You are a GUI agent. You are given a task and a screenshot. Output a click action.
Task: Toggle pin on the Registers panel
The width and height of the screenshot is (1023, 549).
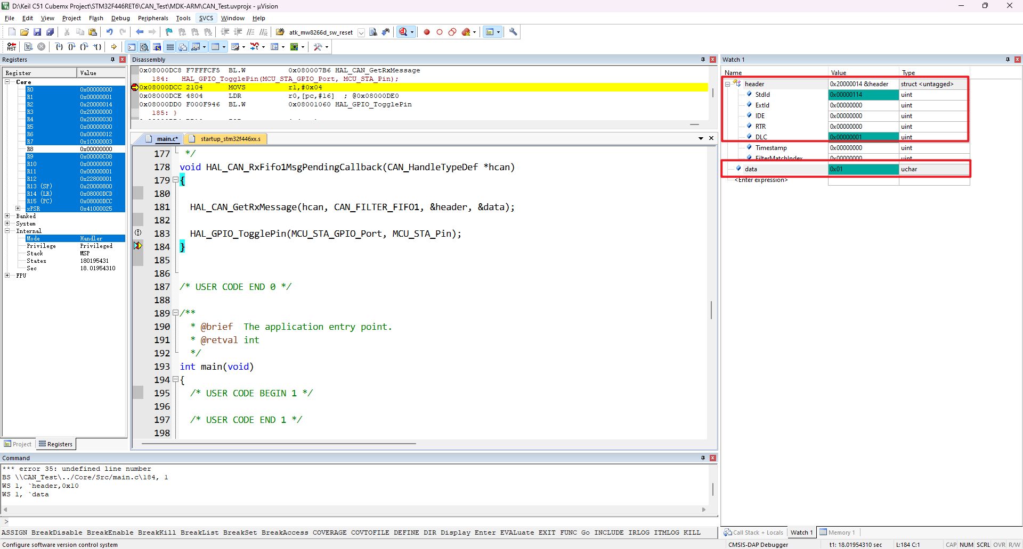coord(112,60)
